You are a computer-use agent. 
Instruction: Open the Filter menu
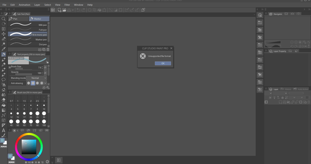(x=67, y=5)
